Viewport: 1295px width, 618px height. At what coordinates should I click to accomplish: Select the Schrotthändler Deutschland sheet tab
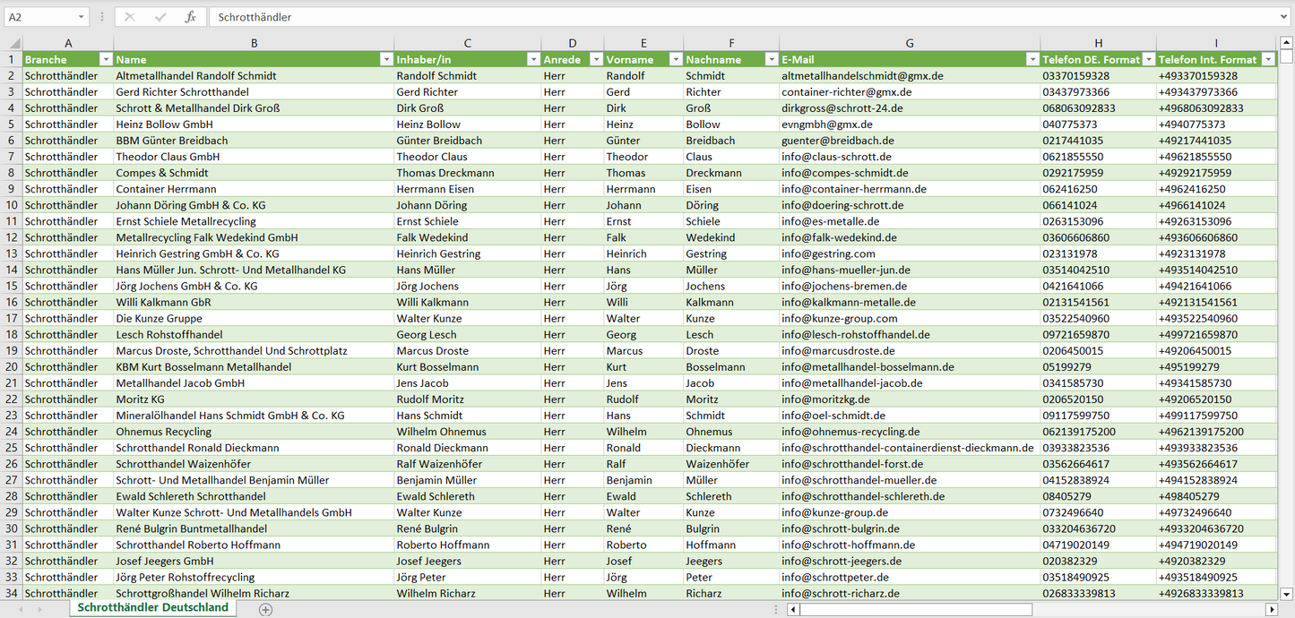tap(152, 607)
